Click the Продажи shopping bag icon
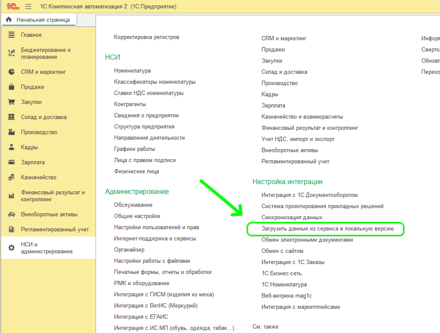The image size is (440, 333). tap(12, 87)
